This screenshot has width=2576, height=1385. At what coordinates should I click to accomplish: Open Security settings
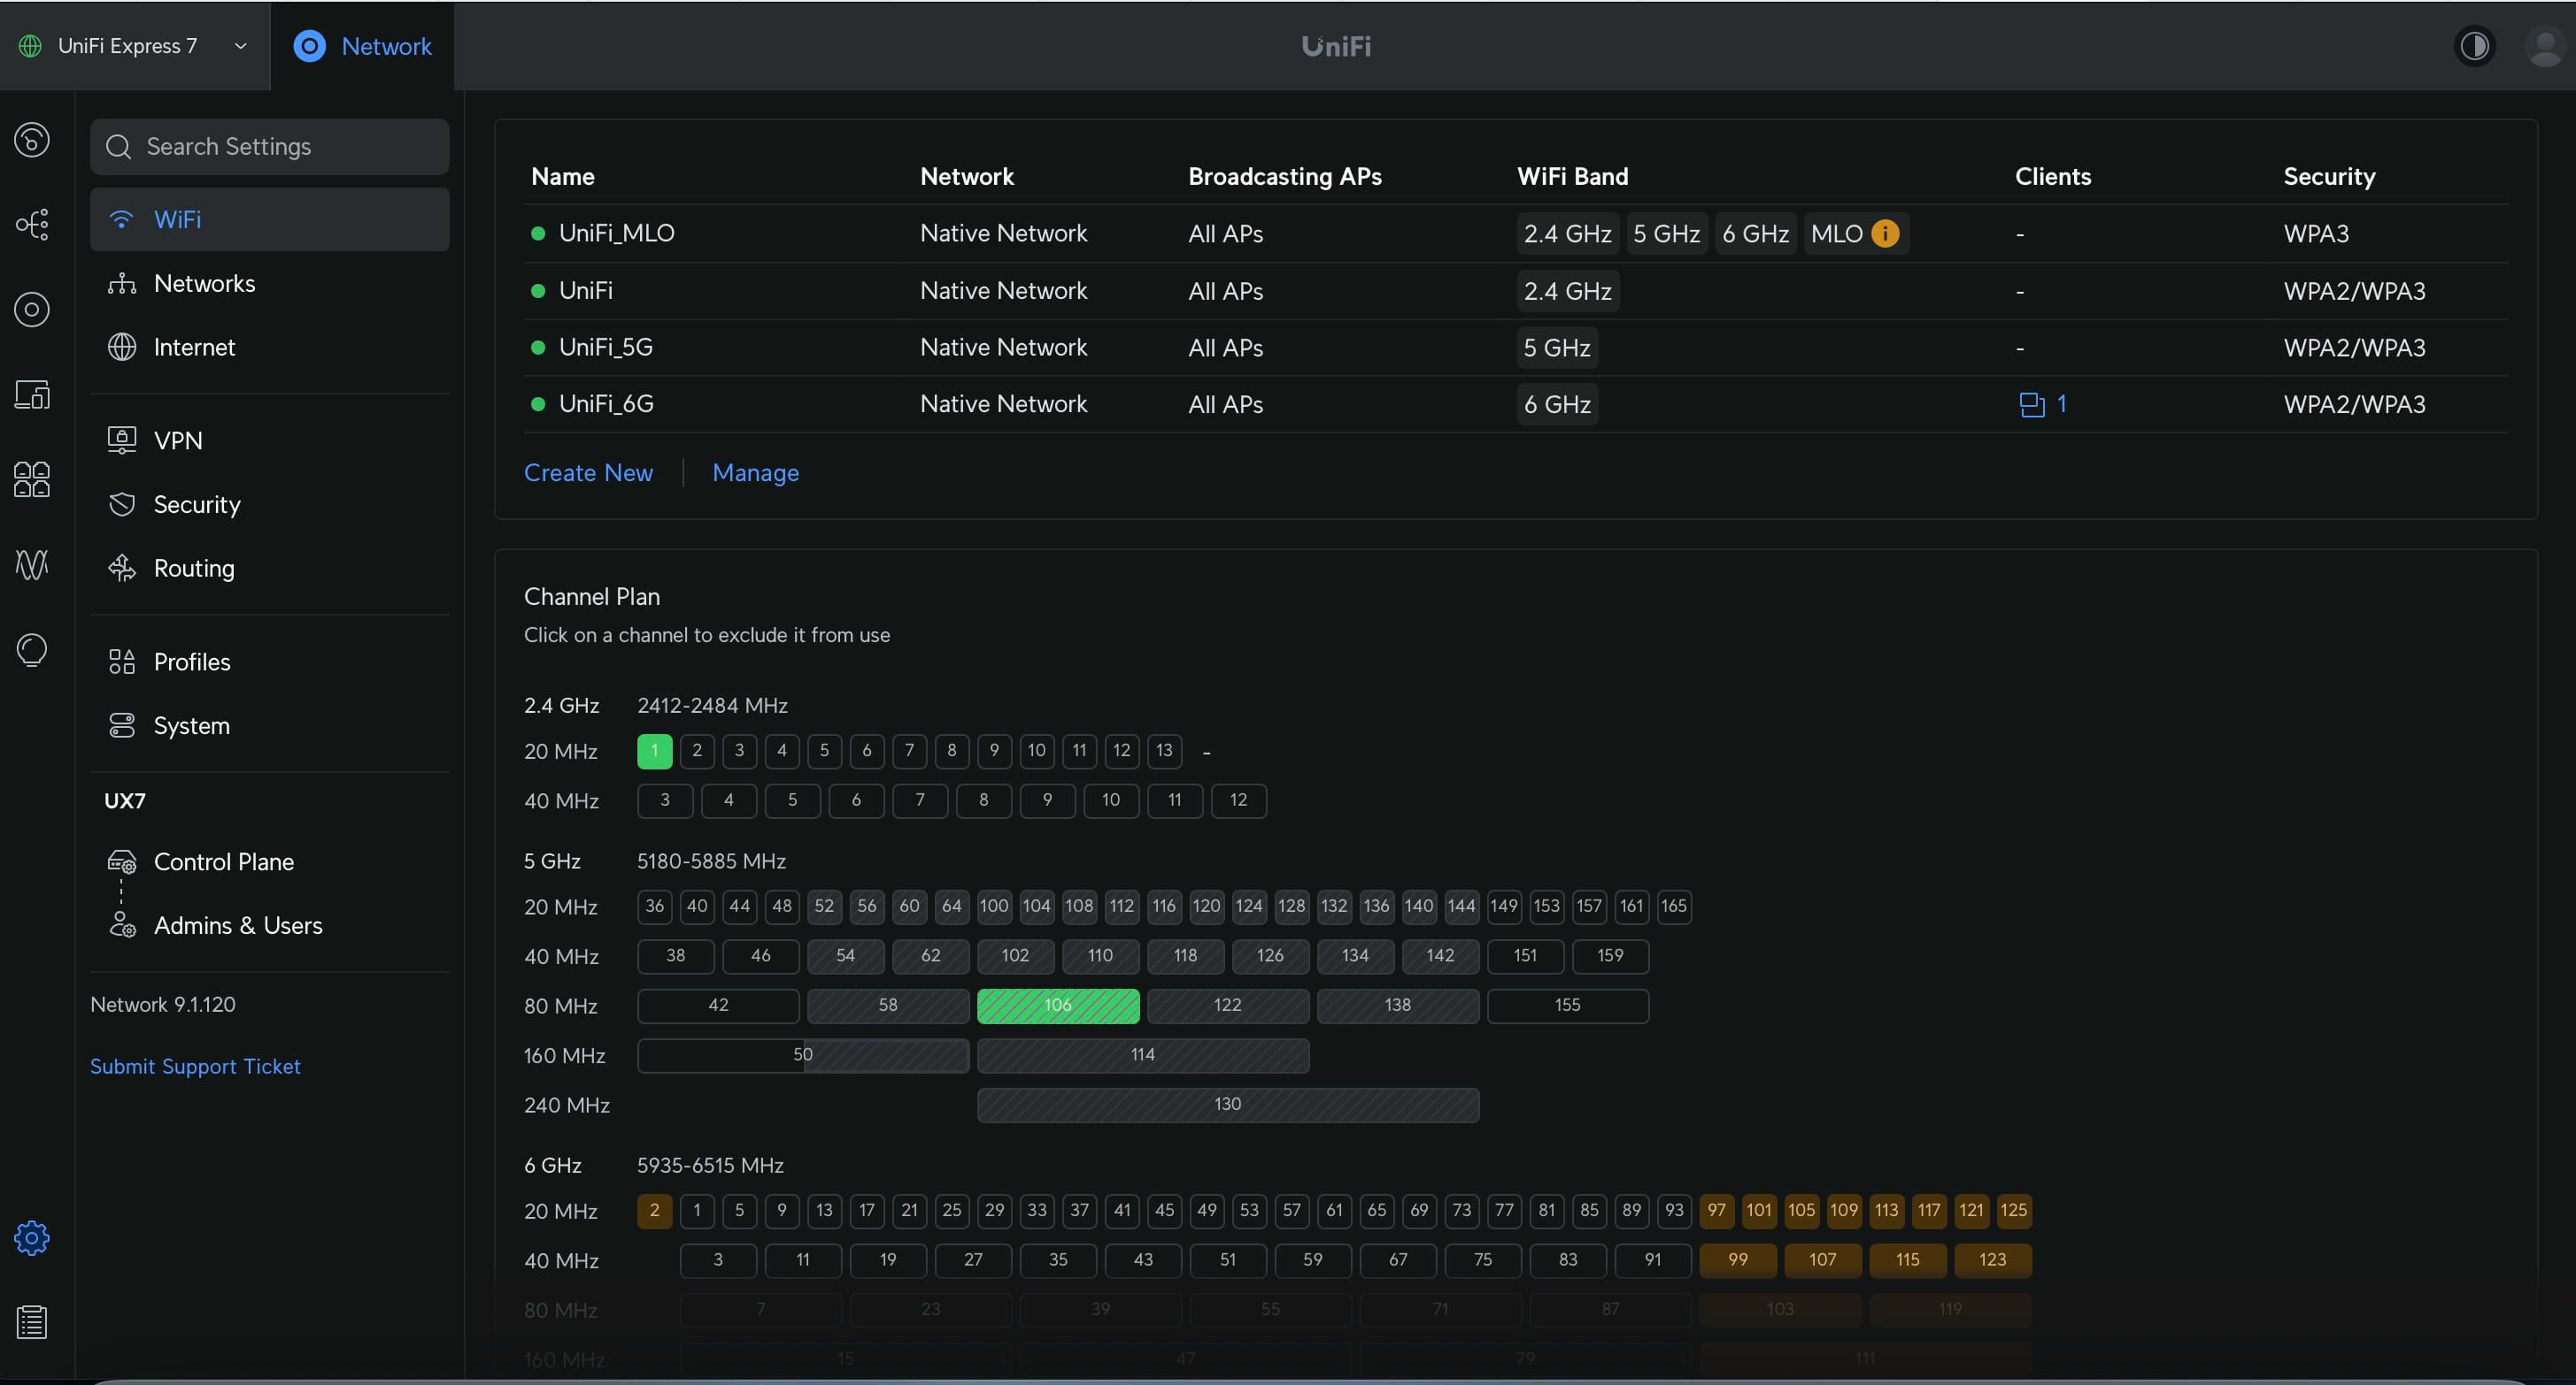tap(270, 503)
